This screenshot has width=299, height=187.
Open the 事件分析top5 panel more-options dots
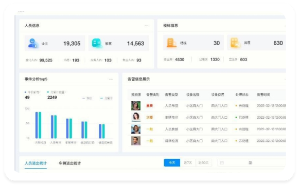(x=111, y=79)
